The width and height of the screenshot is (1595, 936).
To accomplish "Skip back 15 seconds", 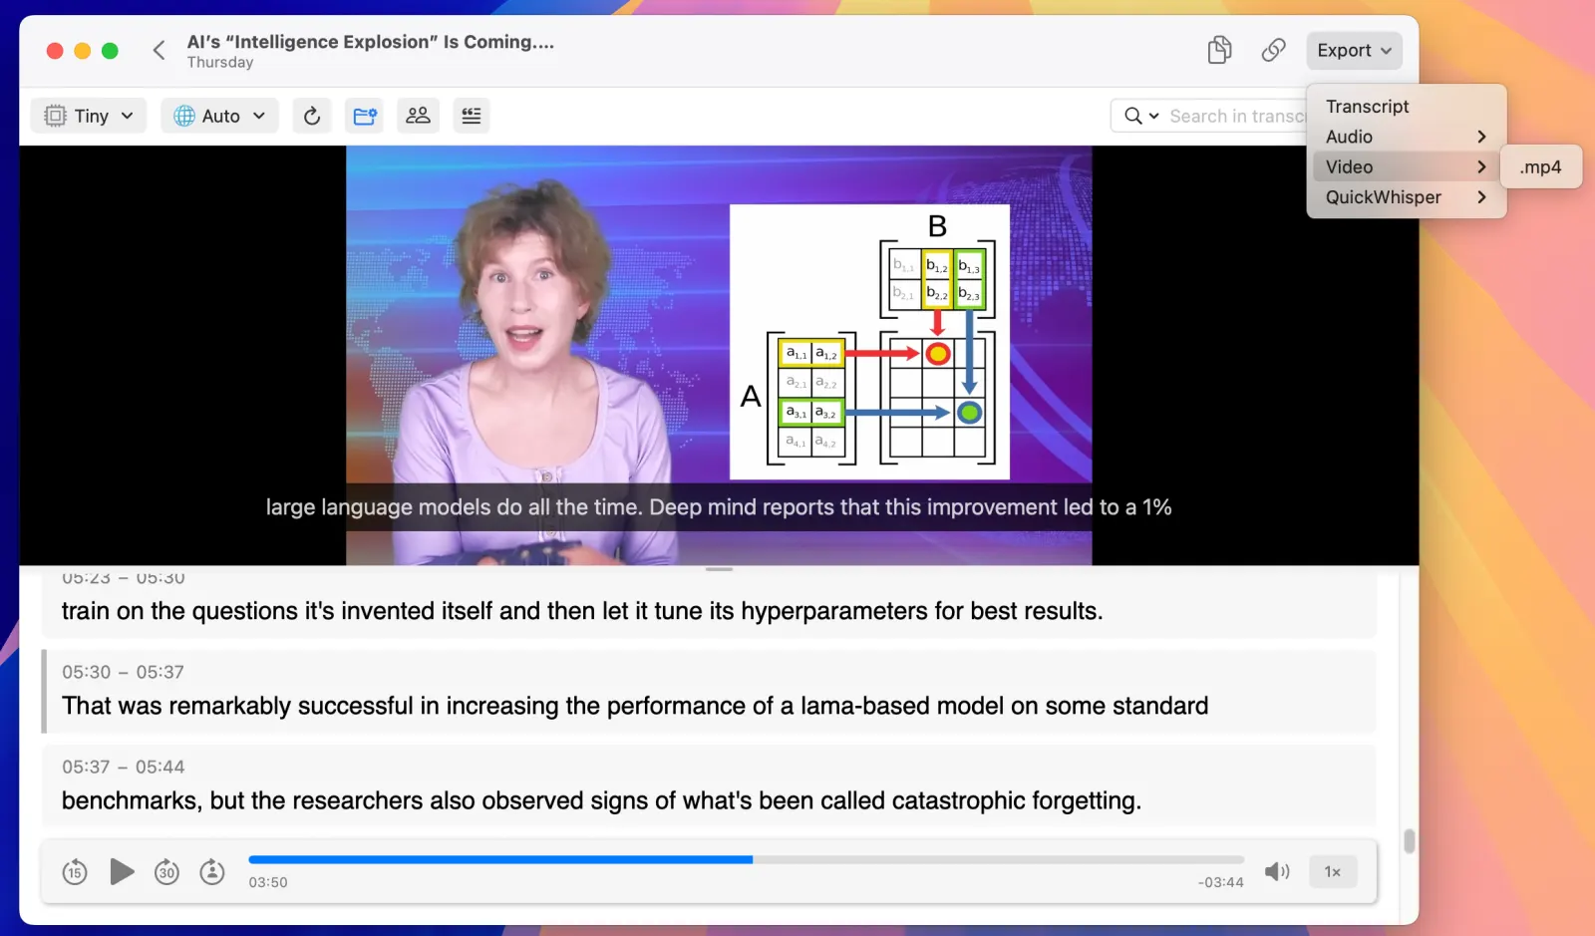I will coord(75,872).
